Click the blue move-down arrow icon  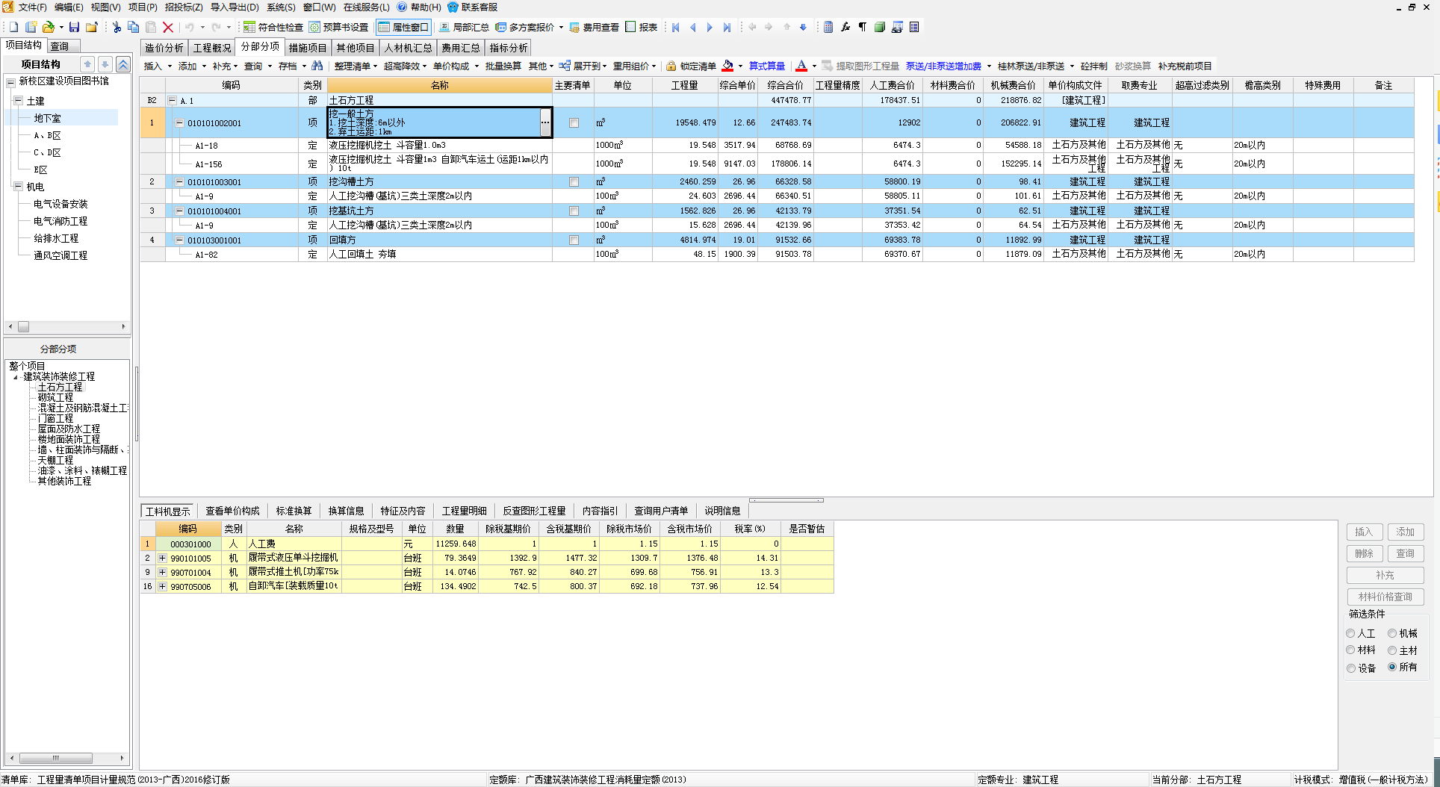[803, 28]
